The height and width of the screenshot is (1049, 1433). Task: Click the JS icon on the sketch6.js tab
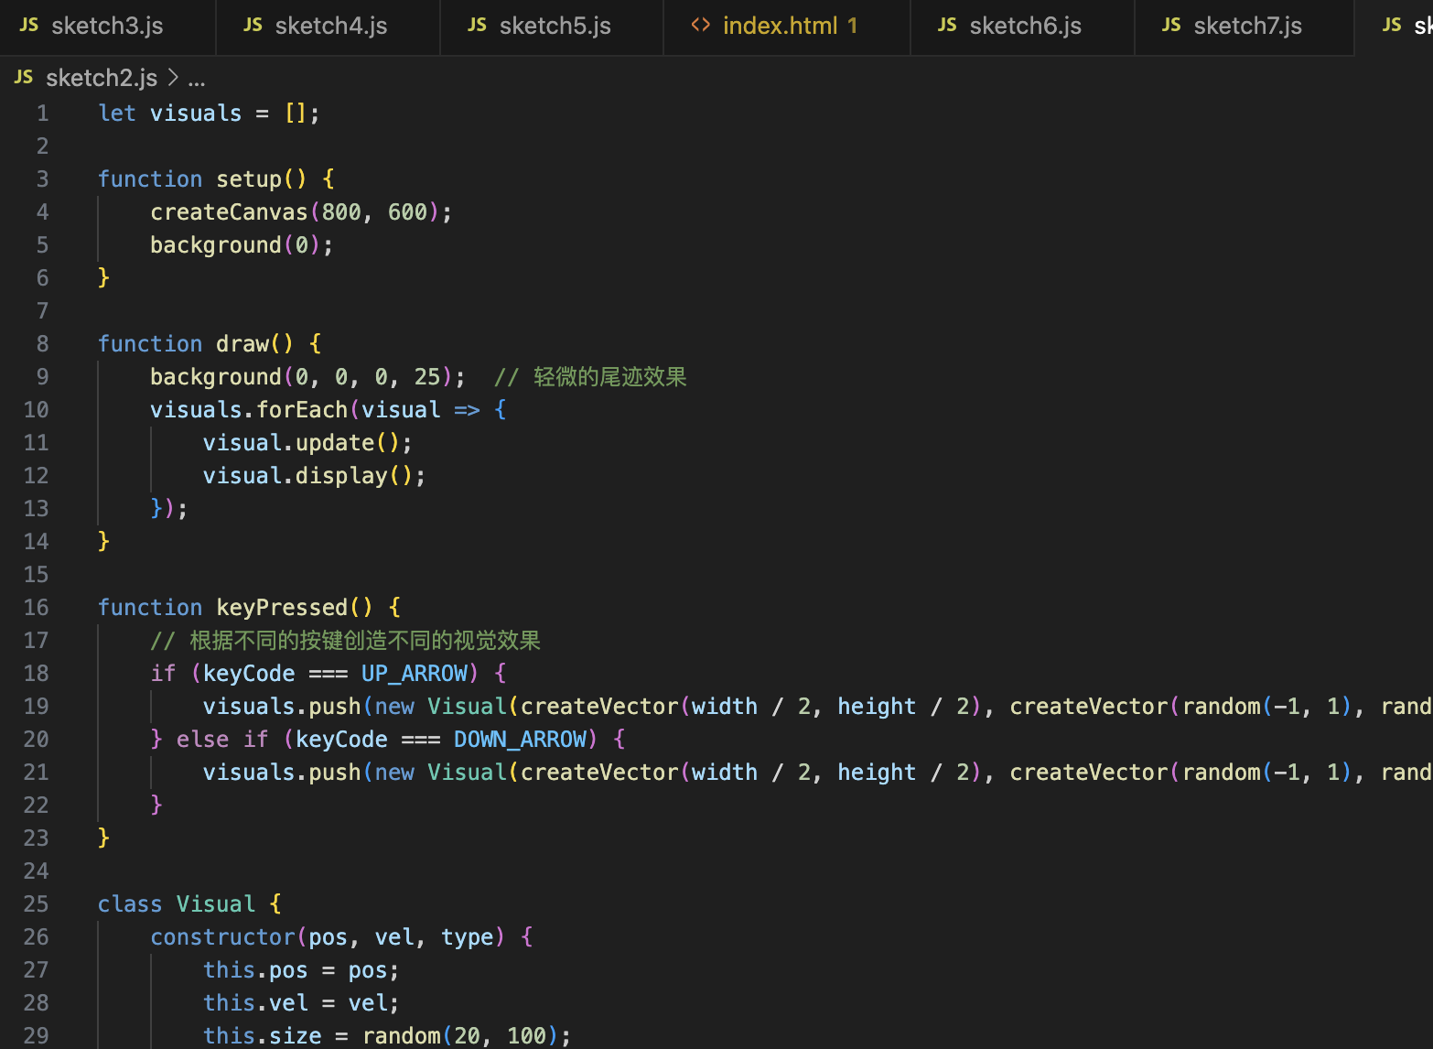point(946,25)
